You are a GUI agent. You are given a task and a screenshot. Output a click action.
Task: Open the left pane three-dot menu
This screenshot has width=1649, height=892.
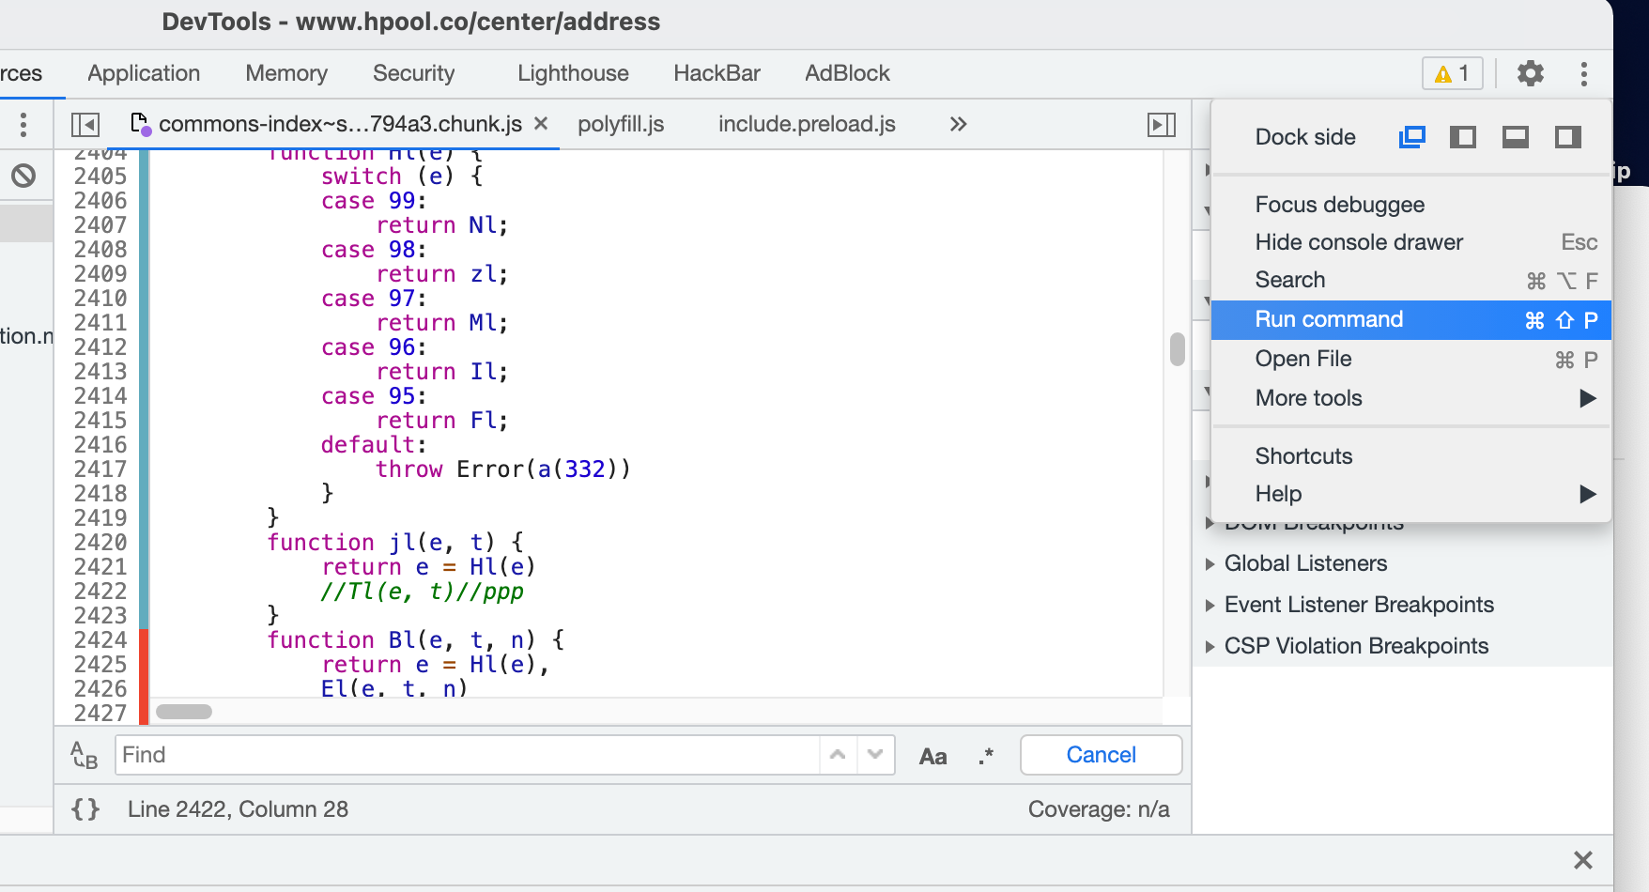pyautogui.click(x=23, y=124)
